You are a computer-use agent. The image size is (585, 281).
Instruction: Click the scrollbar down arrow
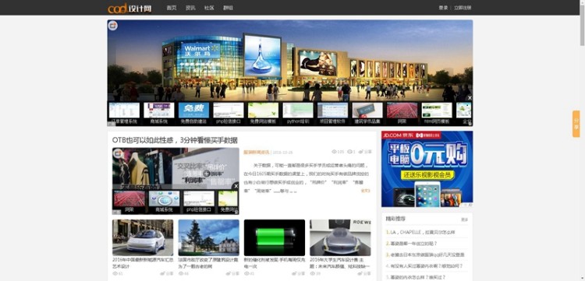[x=582, y=279]
